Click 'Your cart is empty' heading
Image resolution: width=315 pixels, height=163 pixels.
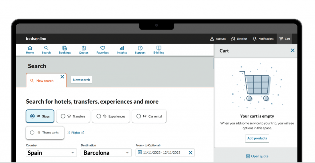click(x=257, y=116)
